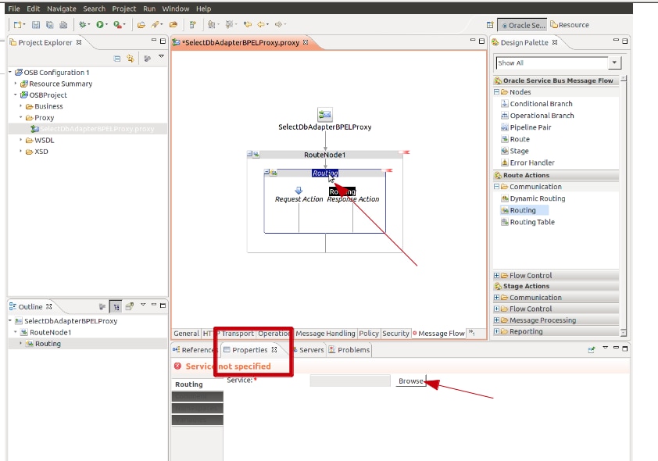The height and width of the screenshot is (461, 658).
Task: Click the Service input field
Action: click(x=350, y=381)
